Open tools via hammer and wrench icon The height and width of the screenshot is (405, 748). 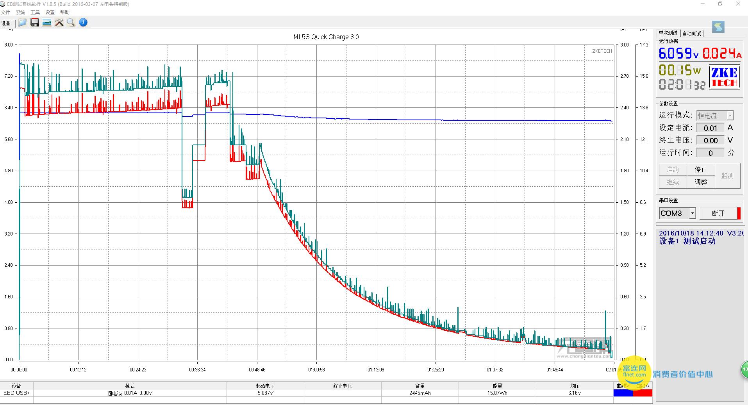tap(59, 22)
